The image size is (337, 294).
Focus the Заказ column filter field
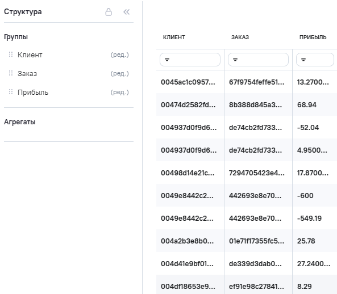(258, 60)
